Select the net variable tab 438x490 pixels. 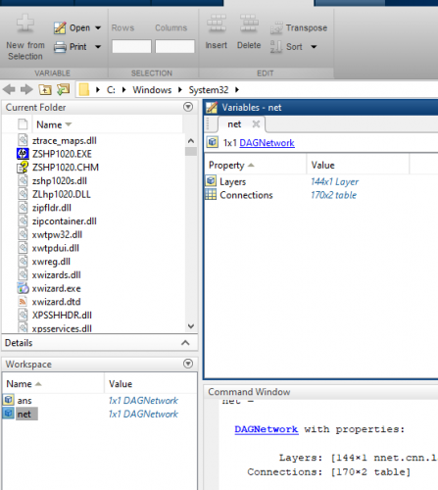(234, 124)
